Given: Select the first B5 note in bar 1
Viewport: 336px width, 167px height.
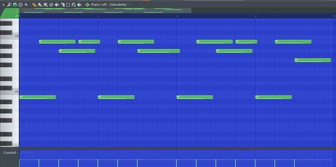Looking at the screenshot, I should point(57,42).
